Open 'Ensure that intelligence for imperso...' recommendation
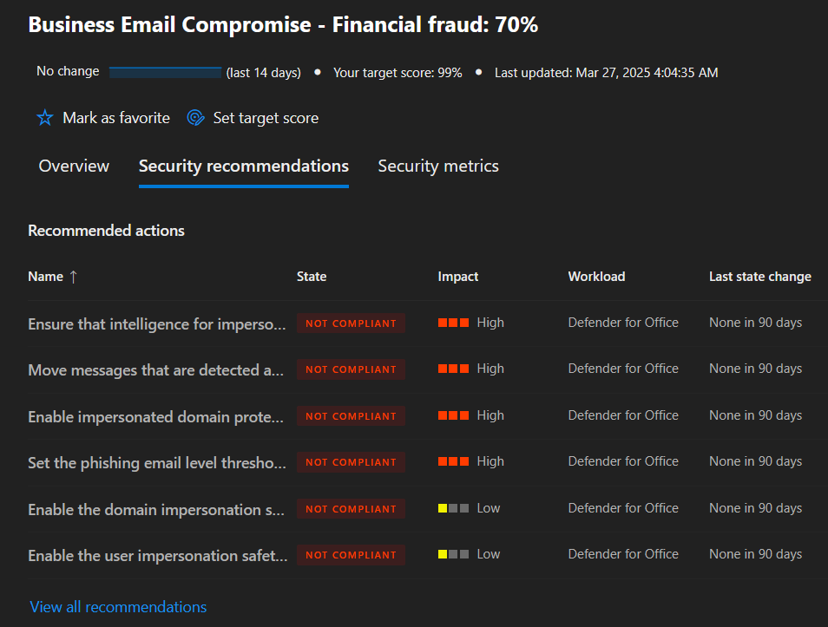The width and height of the screenshot is (828, 627). click(x=157, y=323)
